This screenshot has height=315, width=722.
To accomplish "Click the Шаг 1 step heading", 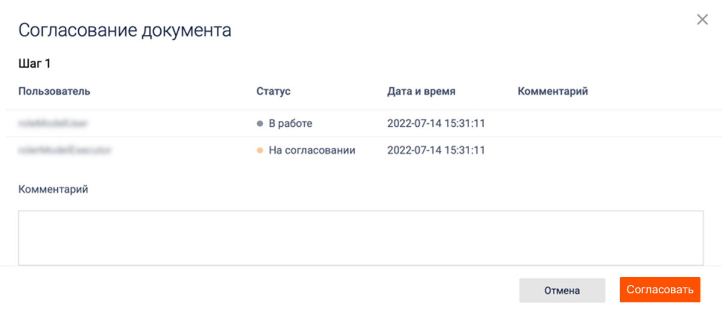I will point(34,64).
